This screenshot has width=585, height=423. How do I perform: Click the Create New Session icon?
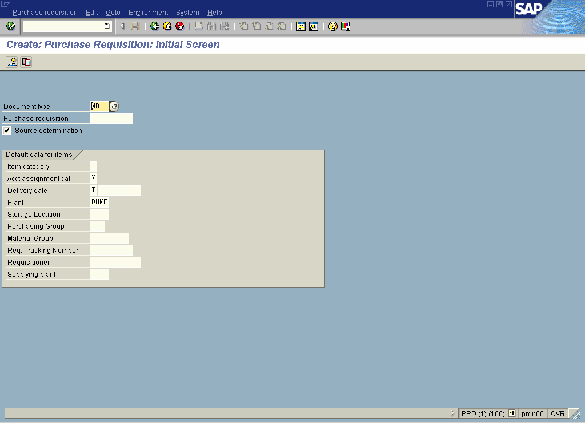coord(300,26)
